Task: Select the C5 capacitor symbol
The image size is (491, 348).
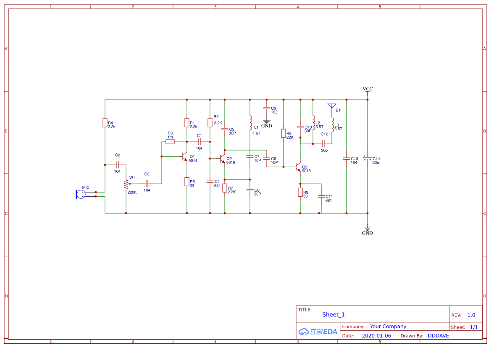Action: pos(225,129)
